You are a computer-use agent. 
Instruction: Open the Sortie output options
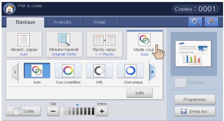coord(23,111)
